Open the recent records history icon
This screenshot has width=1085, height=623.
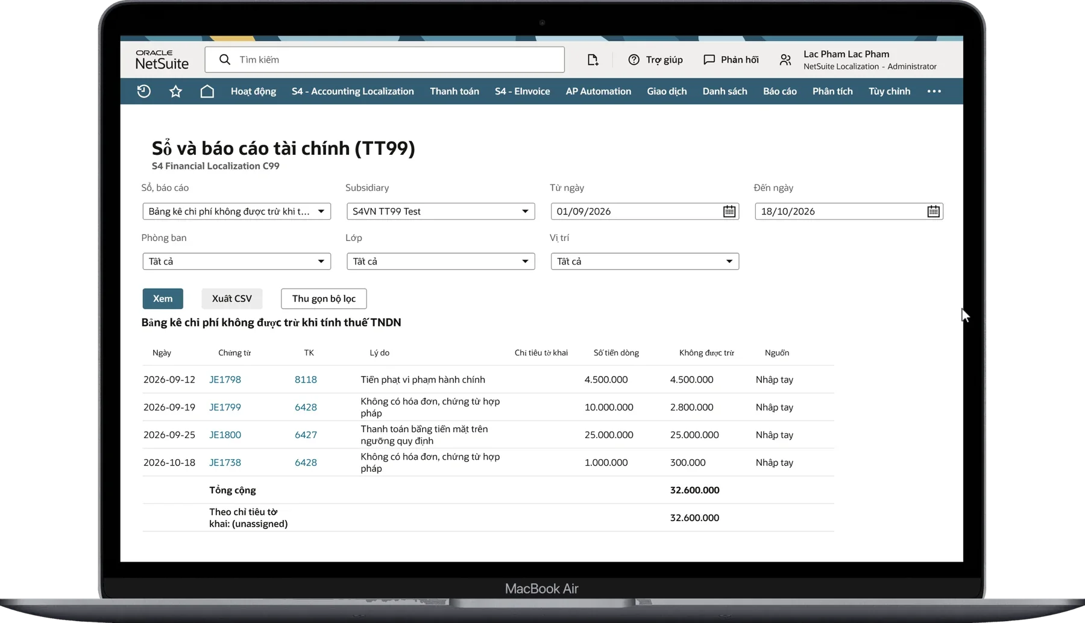point(143,91)
